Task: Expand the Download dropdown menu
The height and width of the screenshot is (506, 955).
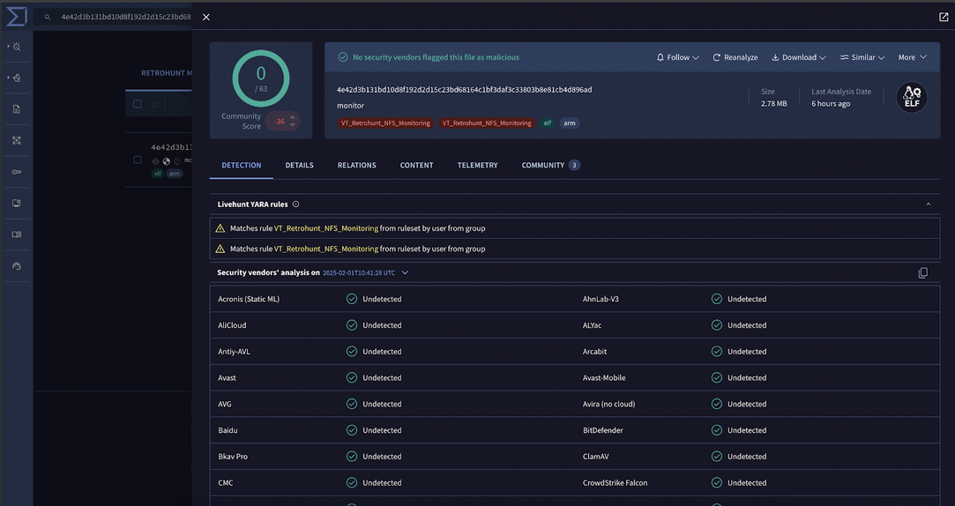Action: pyautogui.click(x=798, y=57)
